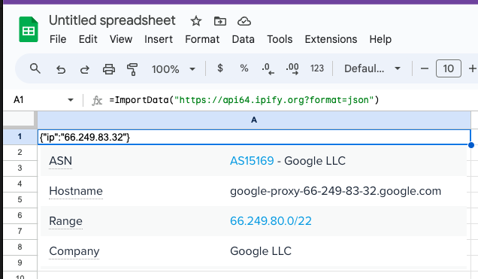The image size is (478, 279).
Task: Click the font size field showing 10
Action: (x=449, y=68)
